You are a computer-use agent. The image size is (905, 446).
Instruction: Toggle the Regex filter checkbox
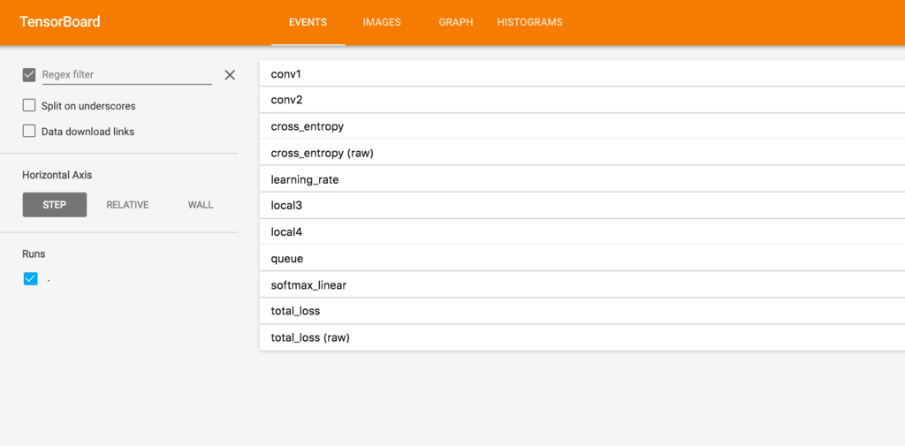coord(29,74)
